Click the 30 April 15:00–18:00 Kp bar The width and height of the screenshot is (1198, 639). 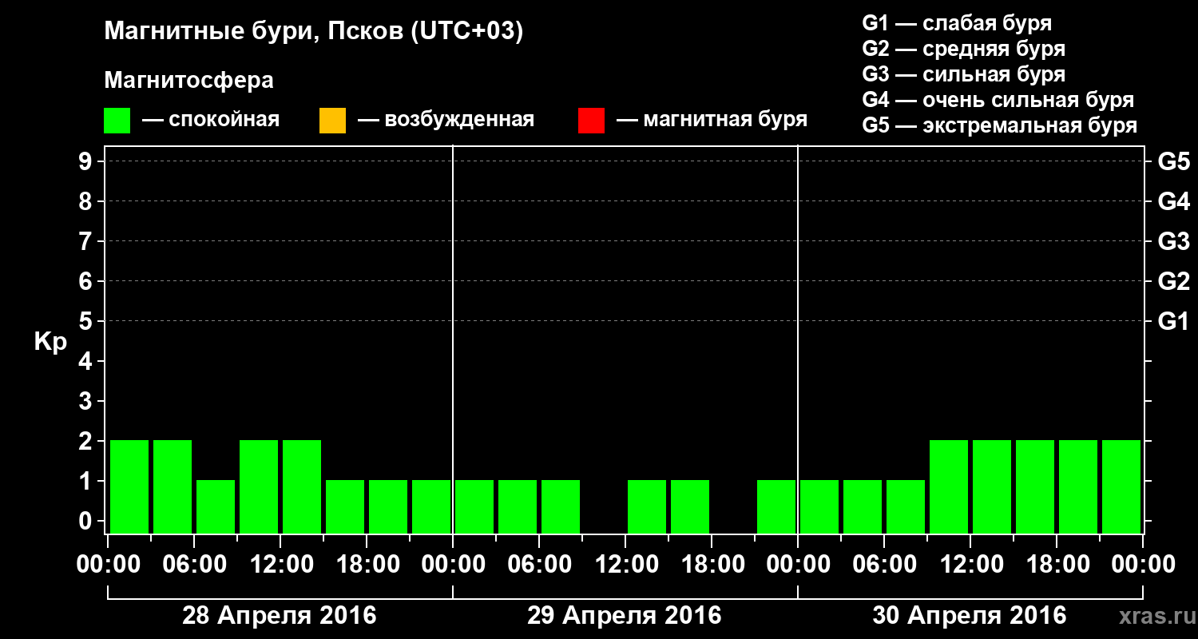(x=1035, y=486)
